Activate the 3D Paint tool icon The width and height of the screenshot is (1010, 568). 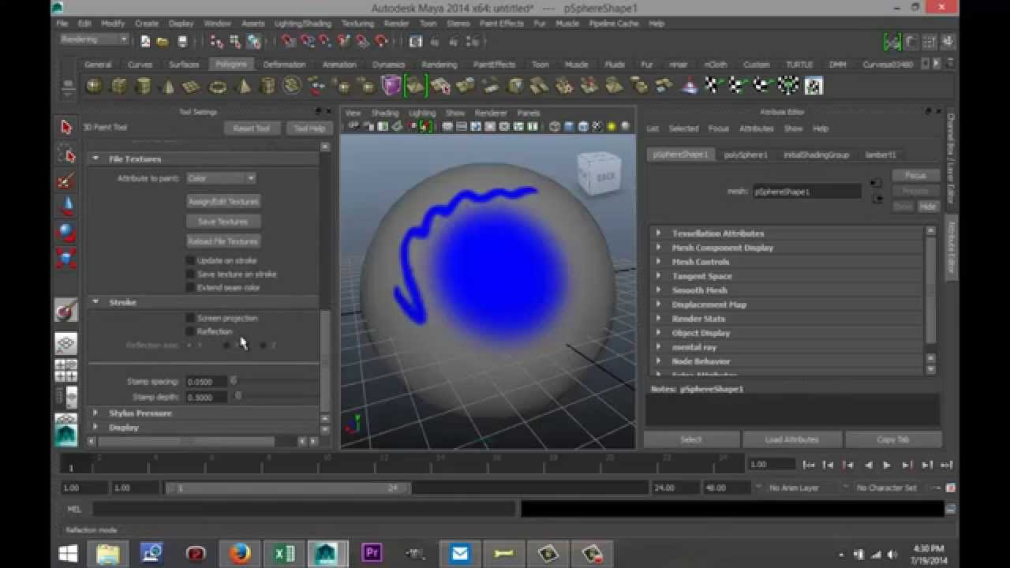[x=66, y=310]
